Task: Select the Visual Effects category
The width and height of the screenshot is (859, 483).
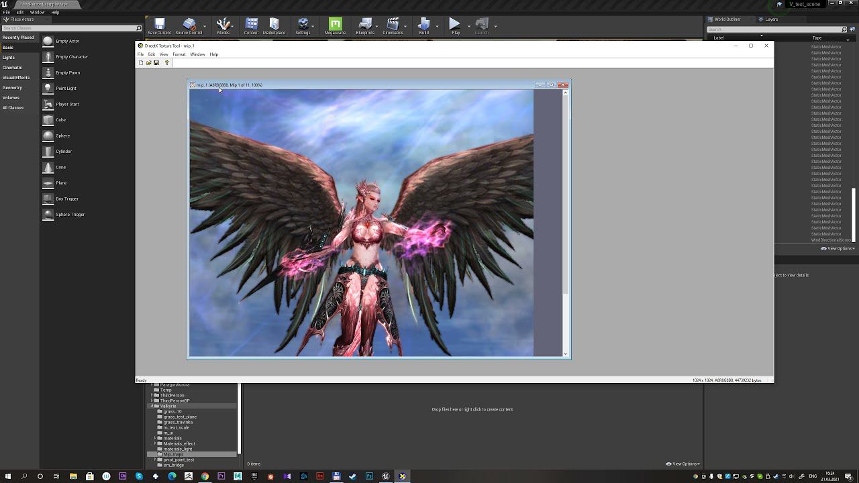Action: 16,78
